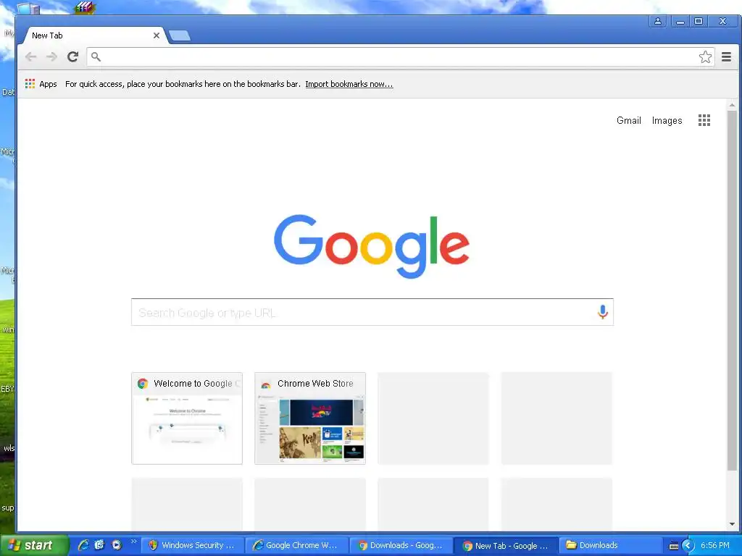Click the magnifier icon in address bar
Viewport: 742px width, 556px height.
pos(96,56)
